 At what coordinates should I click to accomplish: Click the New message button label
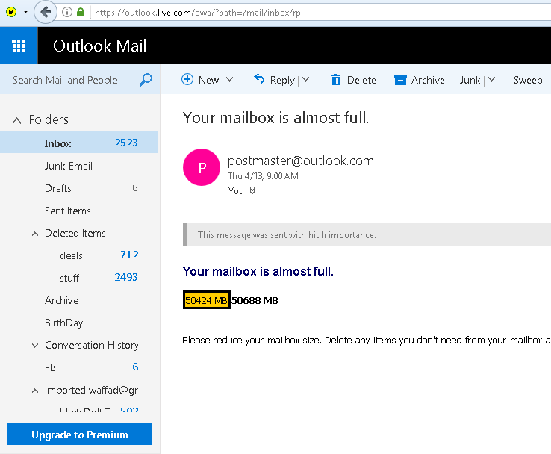tap(209, 80)
